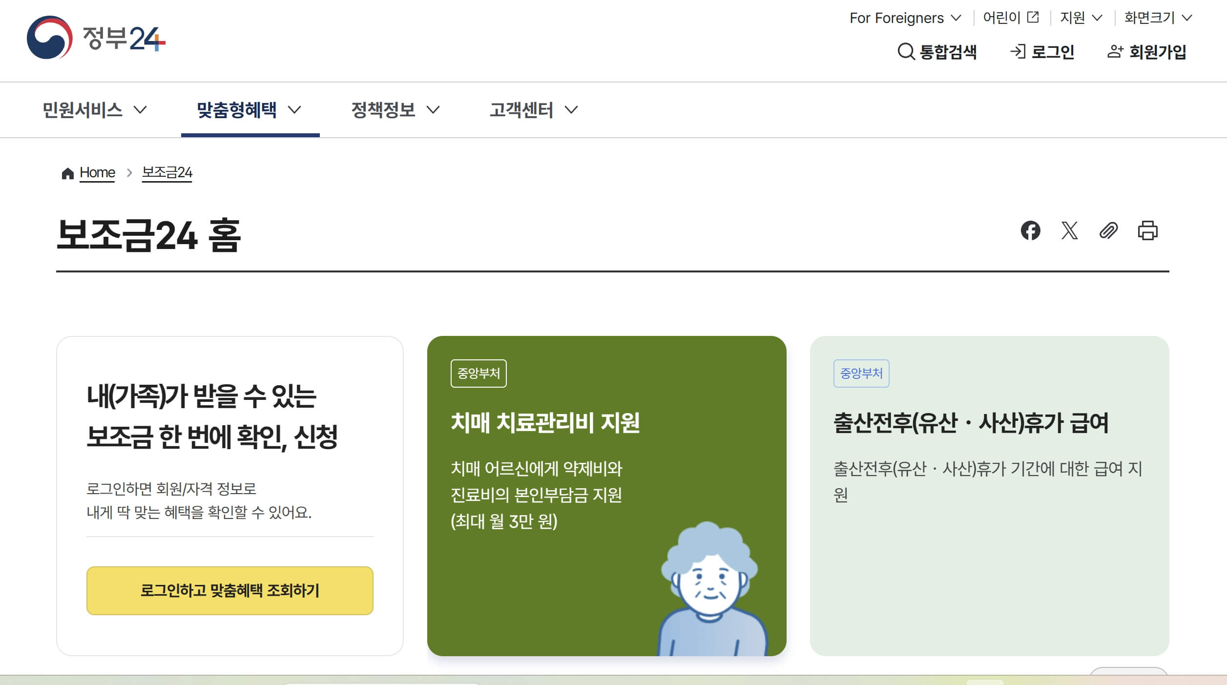Viewport: 1227px width, 685px height.
Task: Open the 어린이 external link
Action: pyautogui.click(x=1010, y=18)
